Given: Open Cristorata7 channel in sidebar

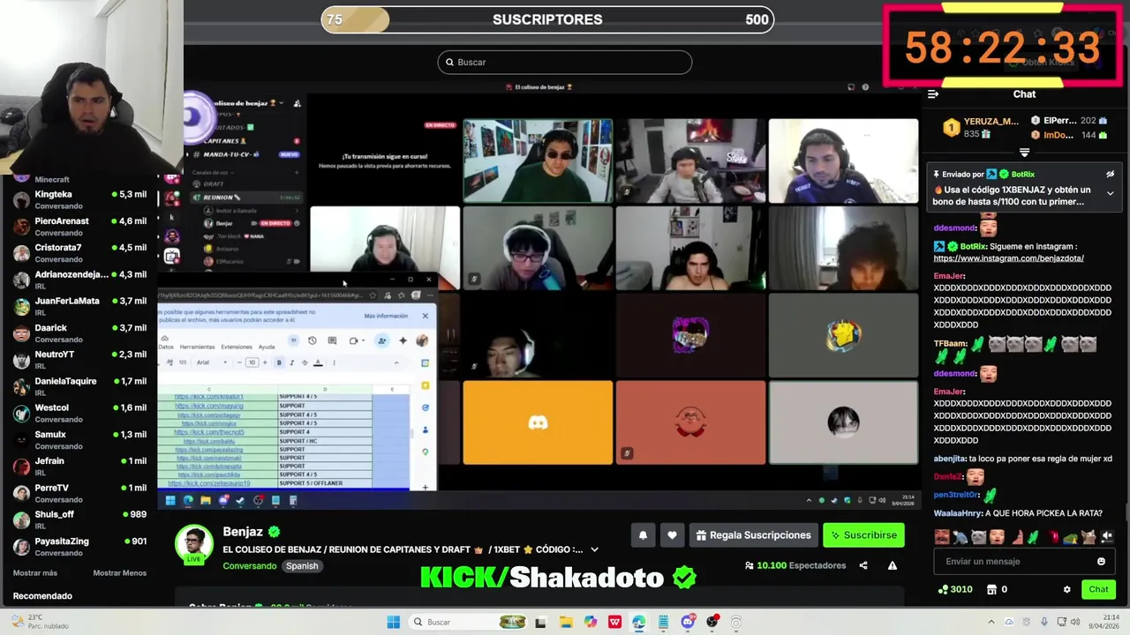Looking at the screenshot, I should coord(79,253).
